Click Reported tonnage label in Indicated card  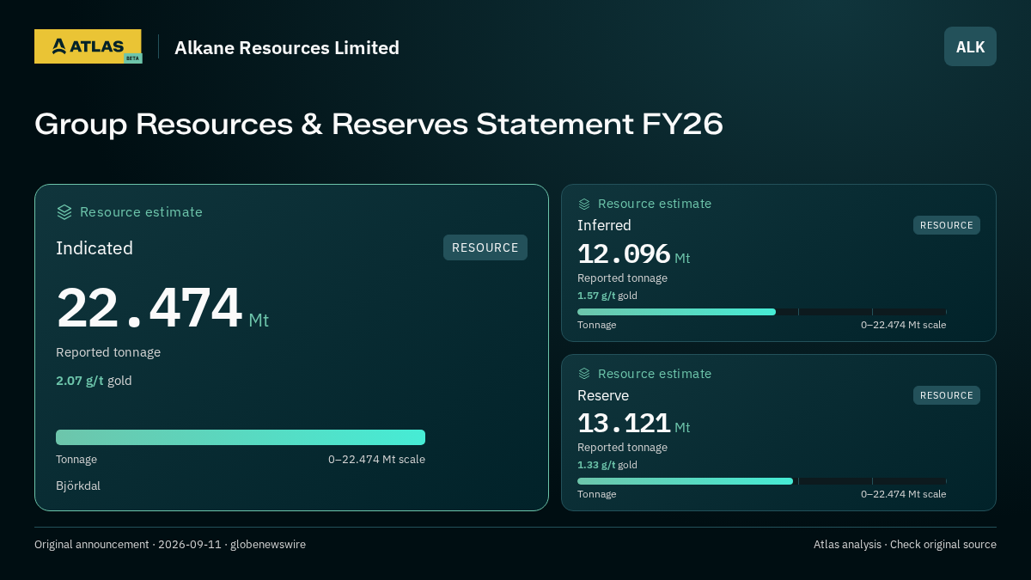tap(108, 352)
